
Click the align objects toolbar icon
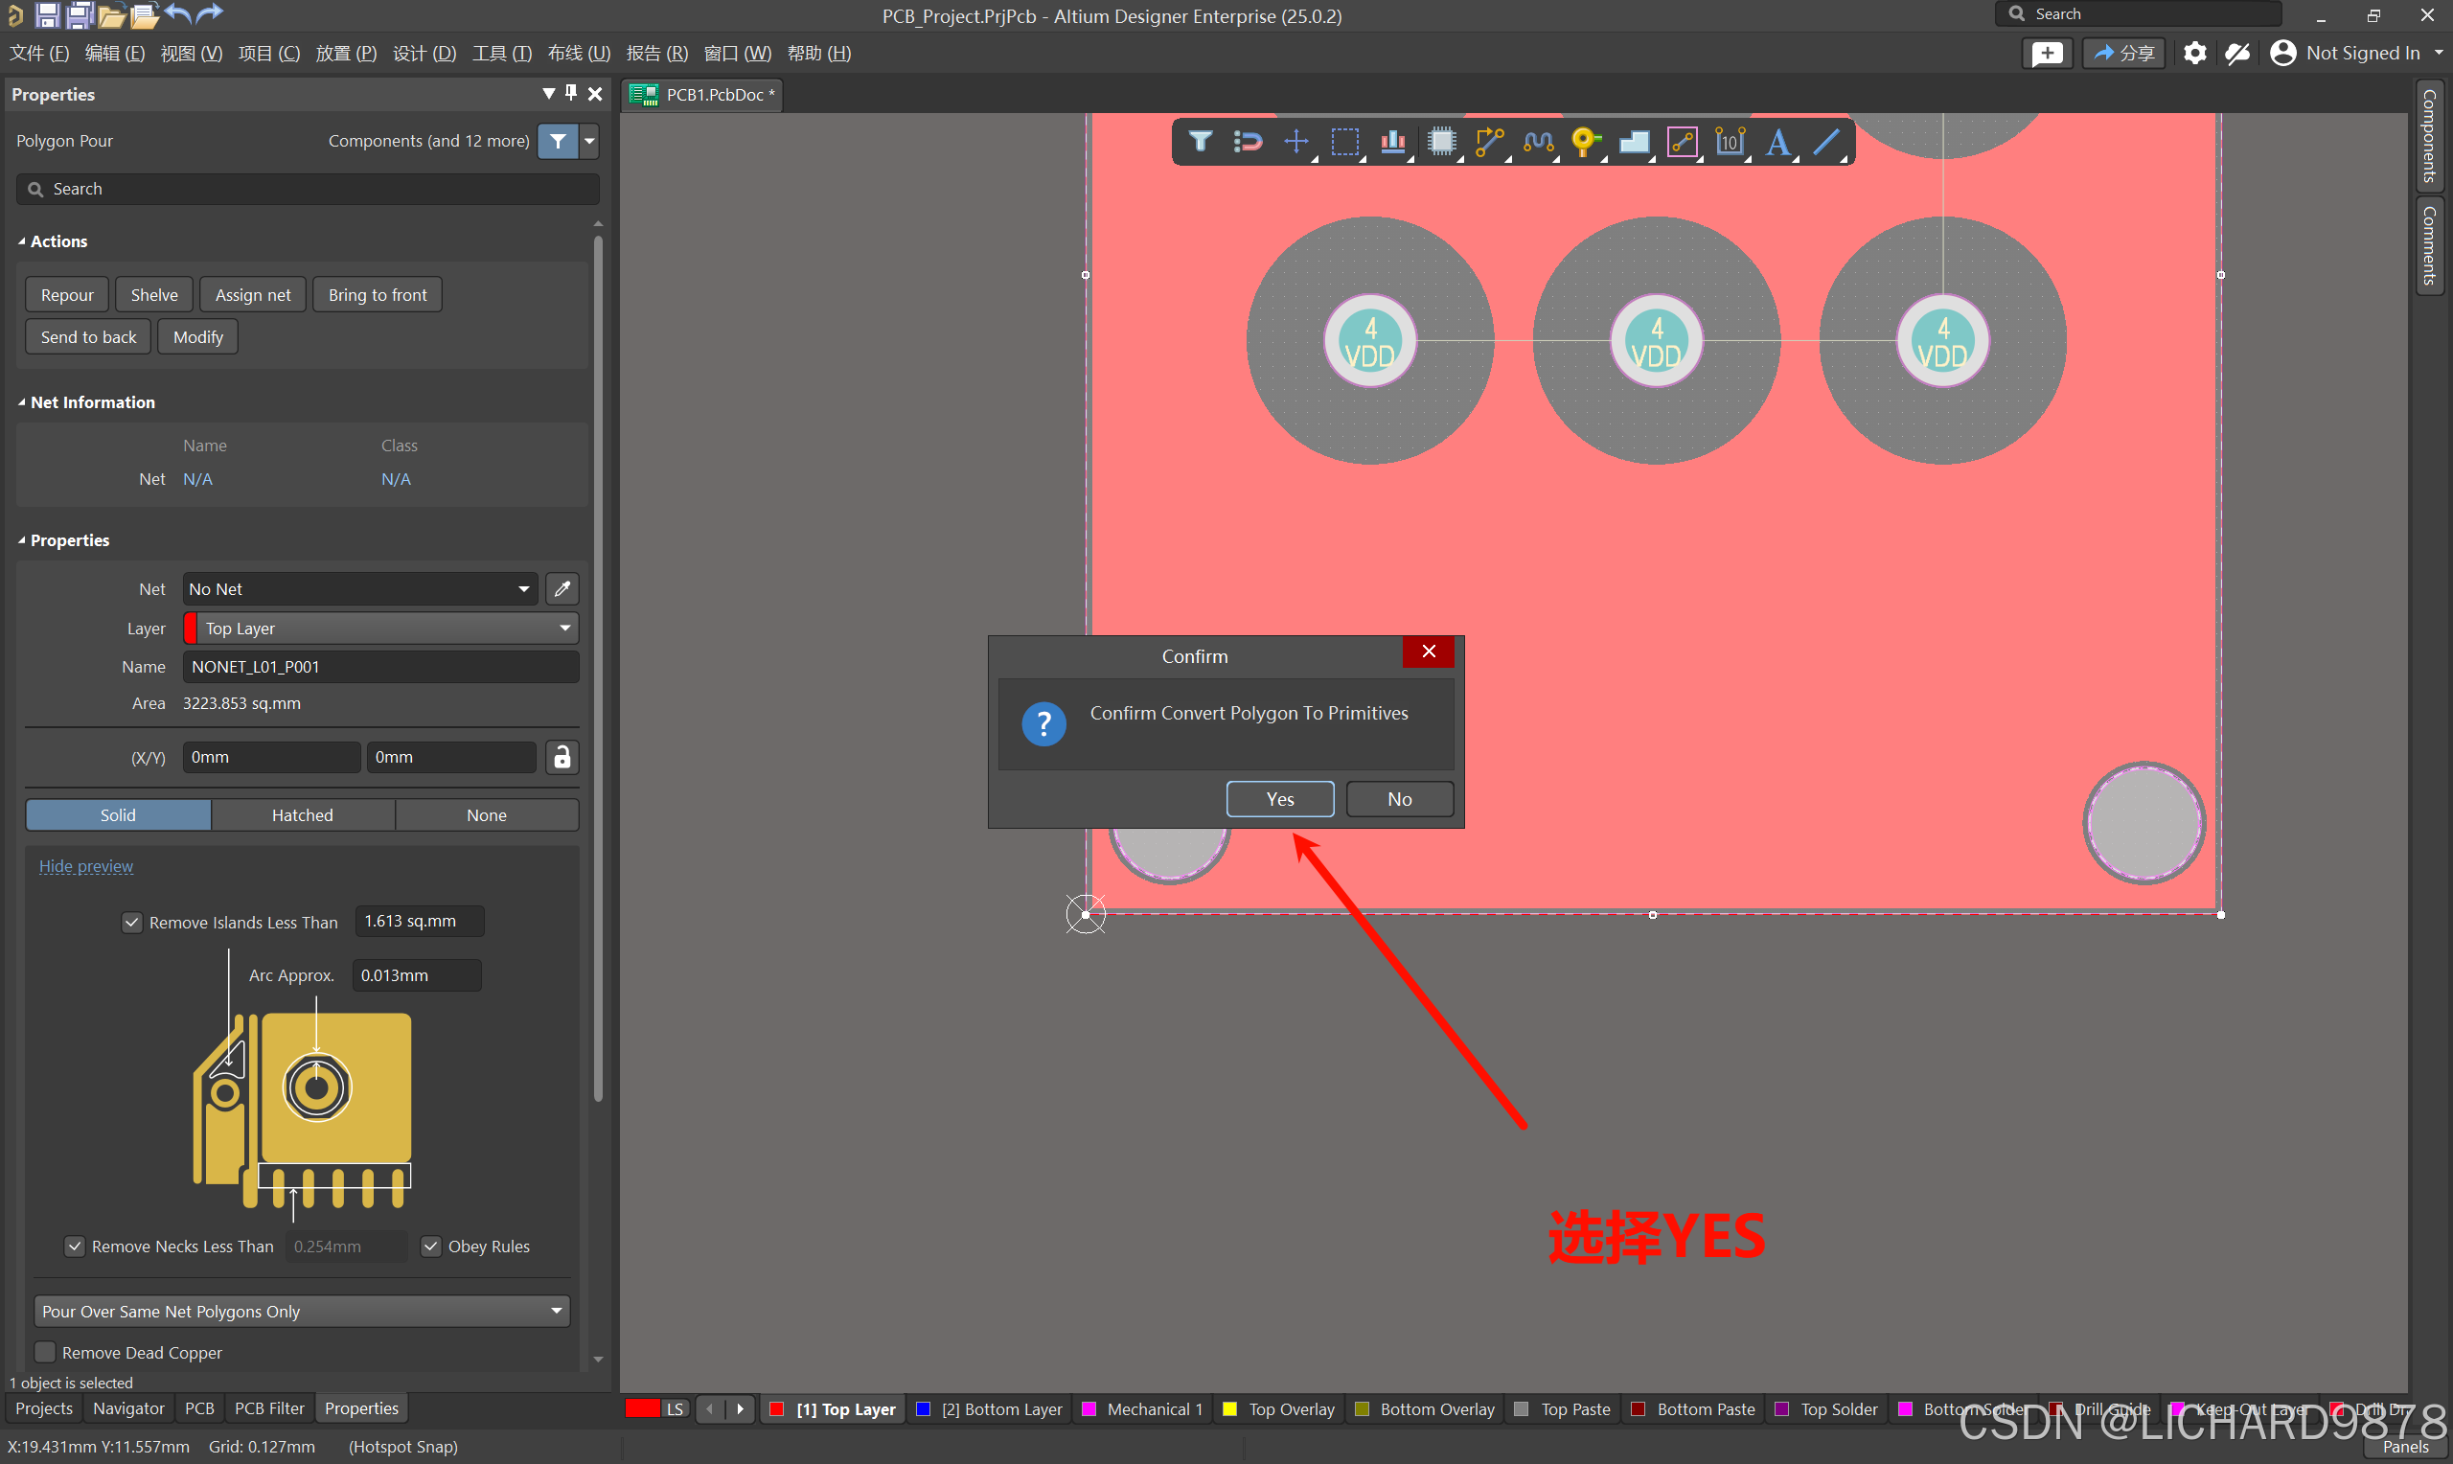click(x=1392, y=142)
